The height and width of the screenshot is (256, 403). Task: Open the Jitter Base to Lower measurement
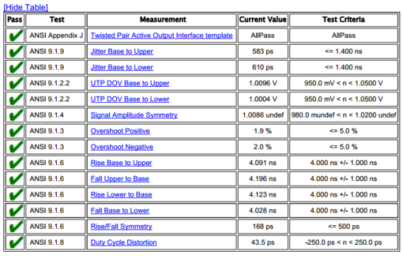pos(122,67)
